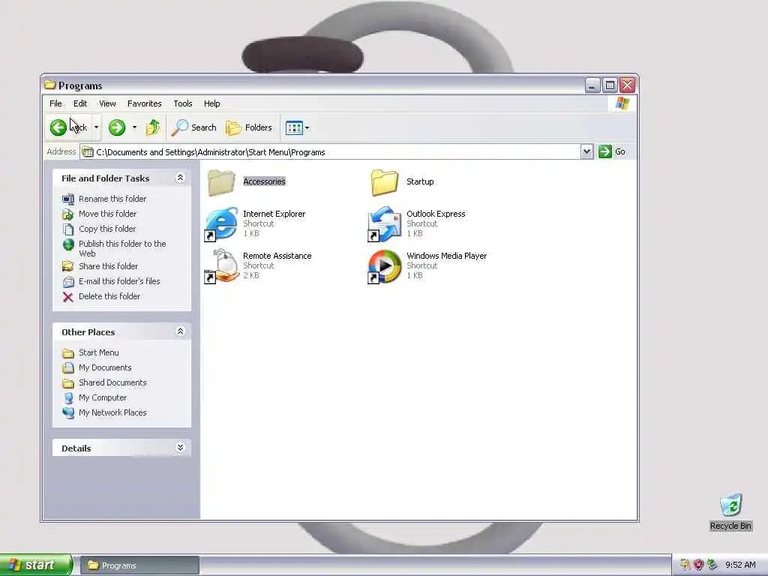The height and width of the screenshot is (576, 768).
Task: Select the Startup folder icon
Action: [385, 182]
